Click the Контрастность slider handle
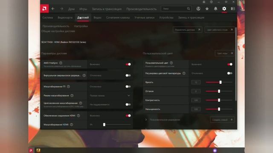Image resolution: width=273 pixels, height=153 pixels. point(219,100)
